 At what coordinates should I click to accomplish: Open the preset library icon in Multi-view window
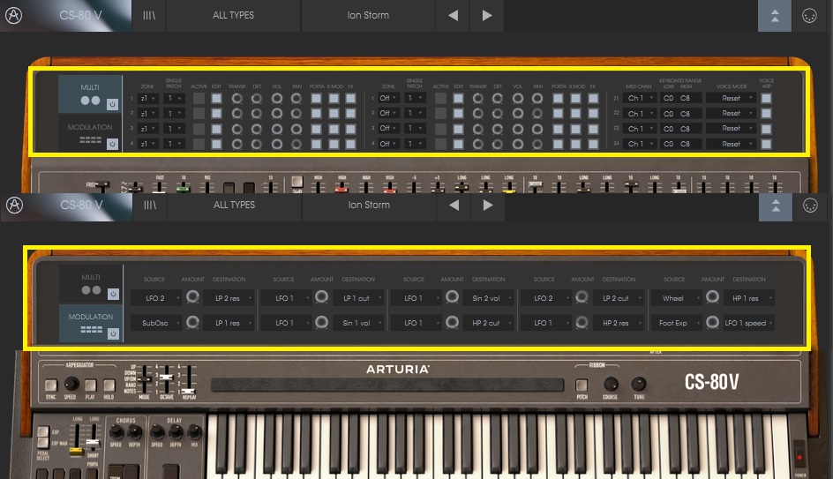pyautogui.click(x=149, y=15)
